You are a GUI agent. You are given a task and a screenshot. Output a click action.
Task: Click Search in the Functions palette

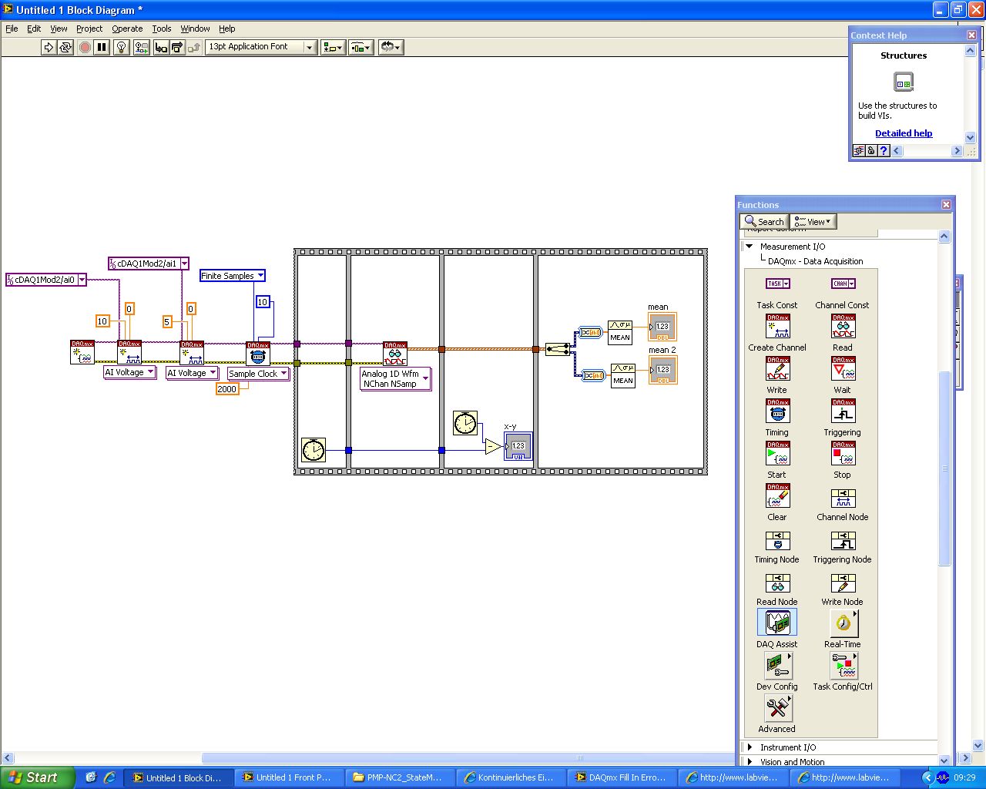click(764, 222)
